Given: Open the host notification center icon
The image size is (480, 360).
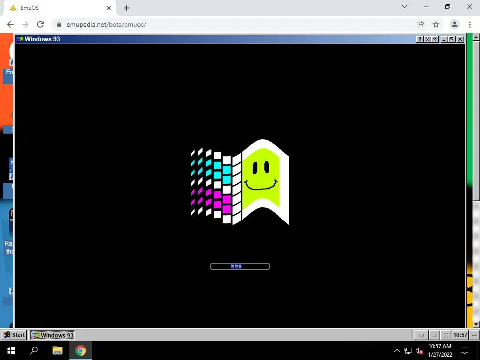Looking at the screenshot, I should click(x=465, y=351).
